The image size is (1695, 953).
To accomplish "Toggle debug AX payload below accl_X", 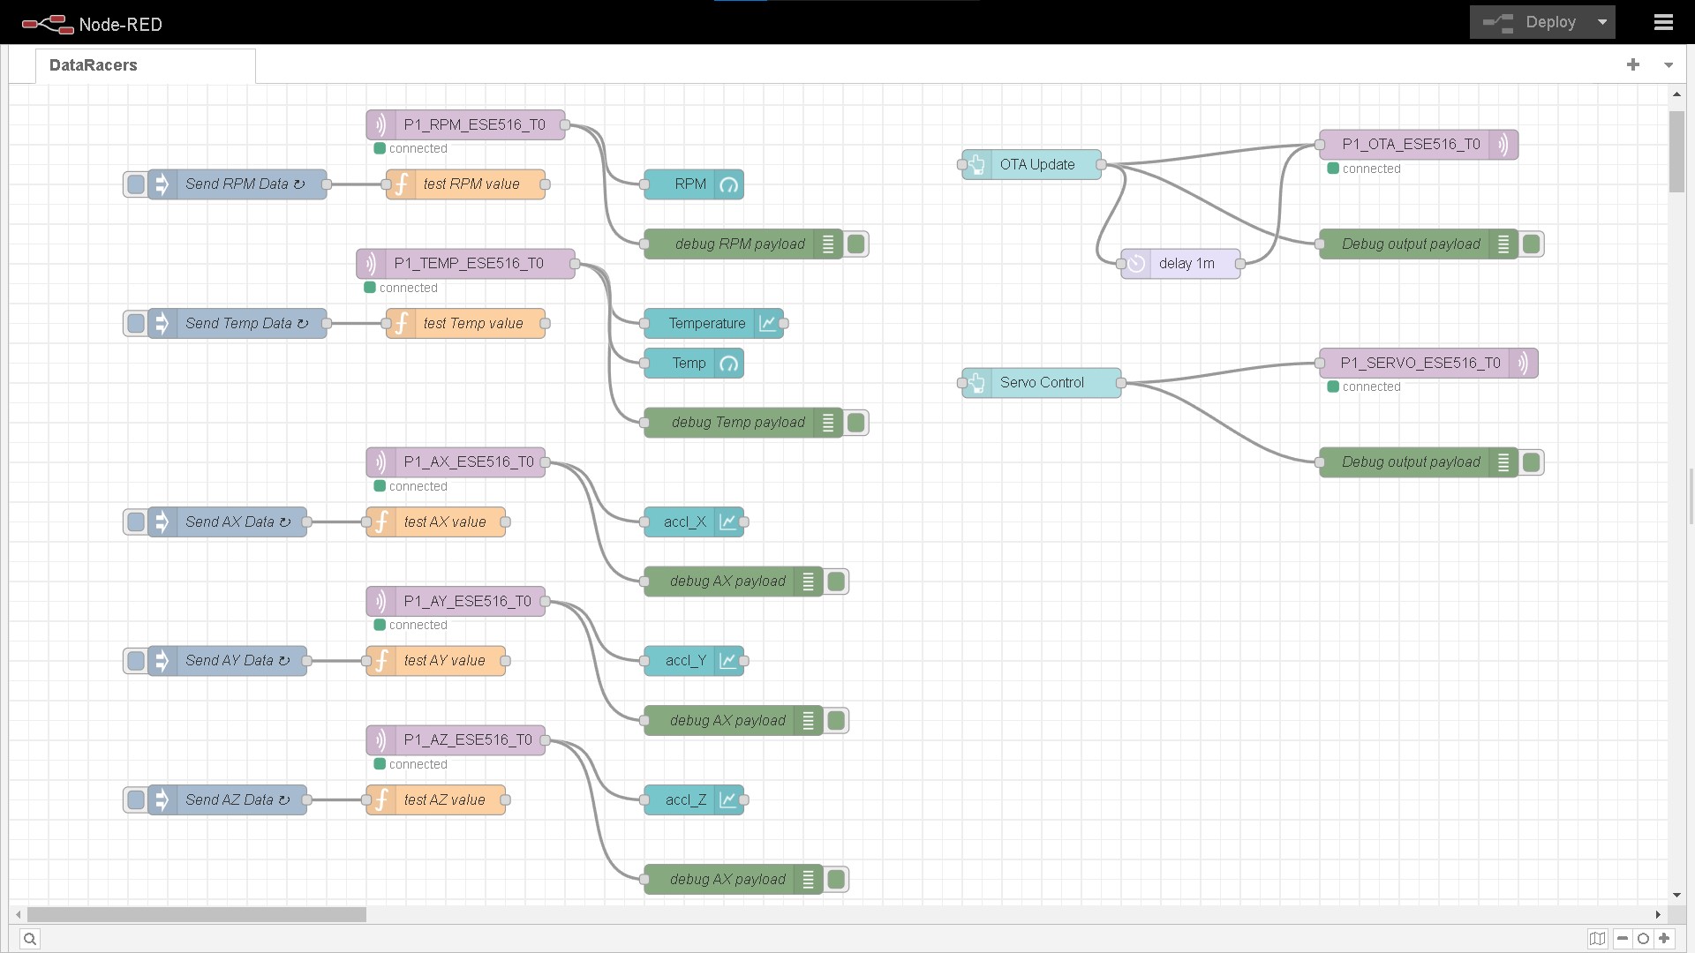I will pos(836,582).
